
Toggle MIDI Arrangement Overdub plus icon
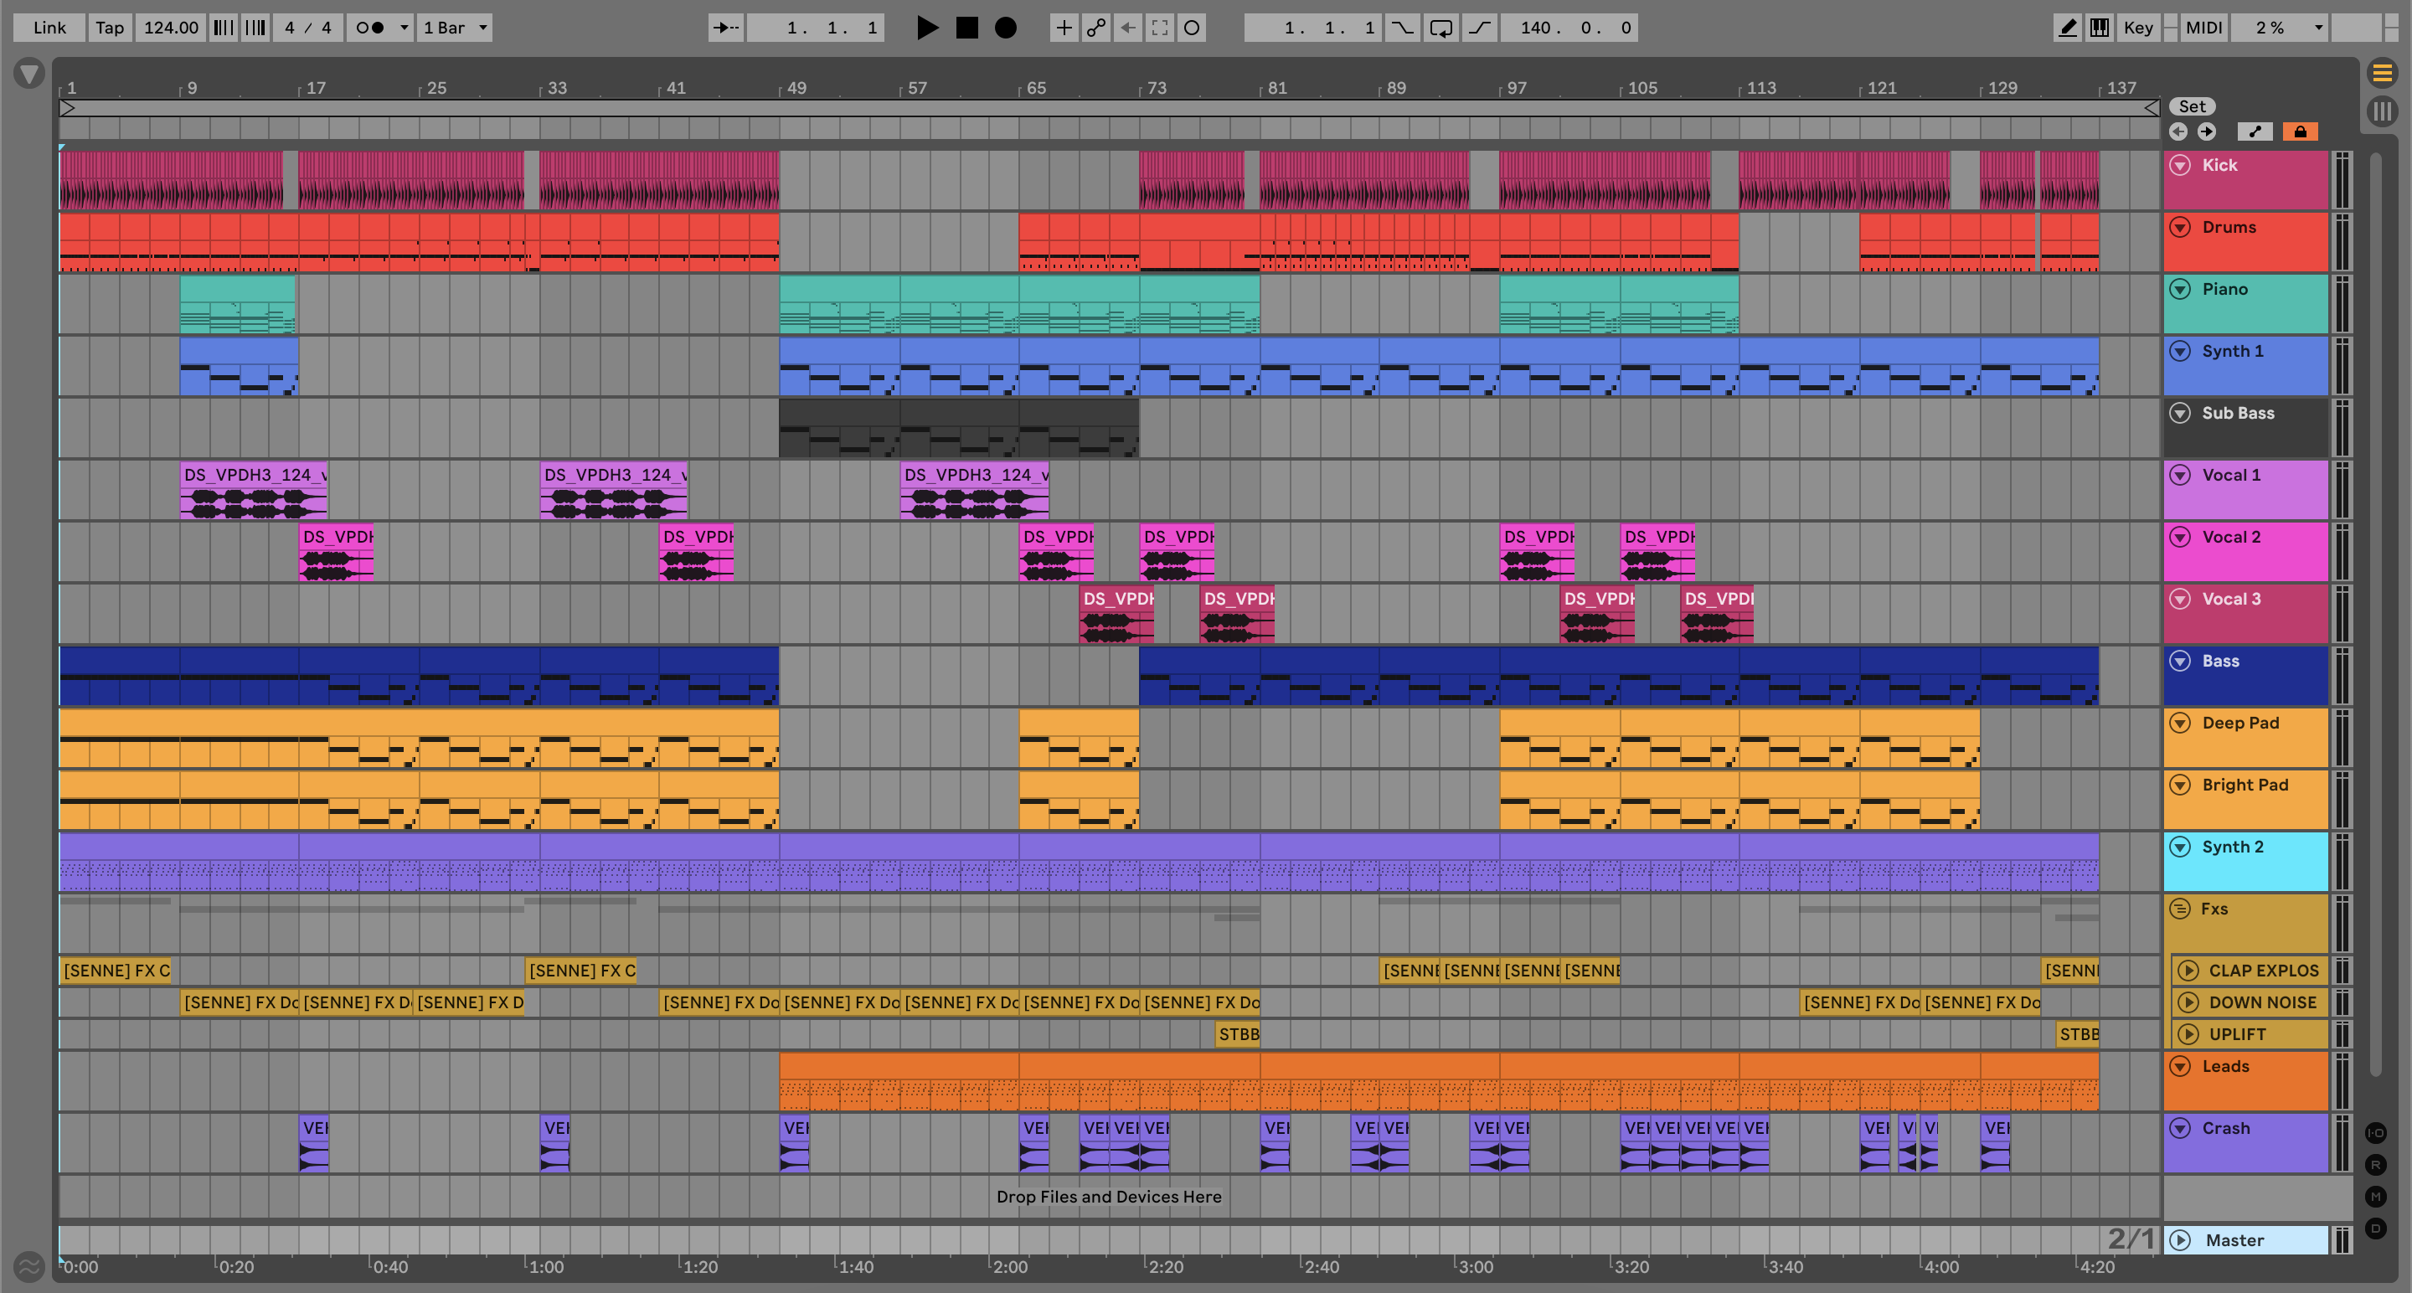point(1064,27)
